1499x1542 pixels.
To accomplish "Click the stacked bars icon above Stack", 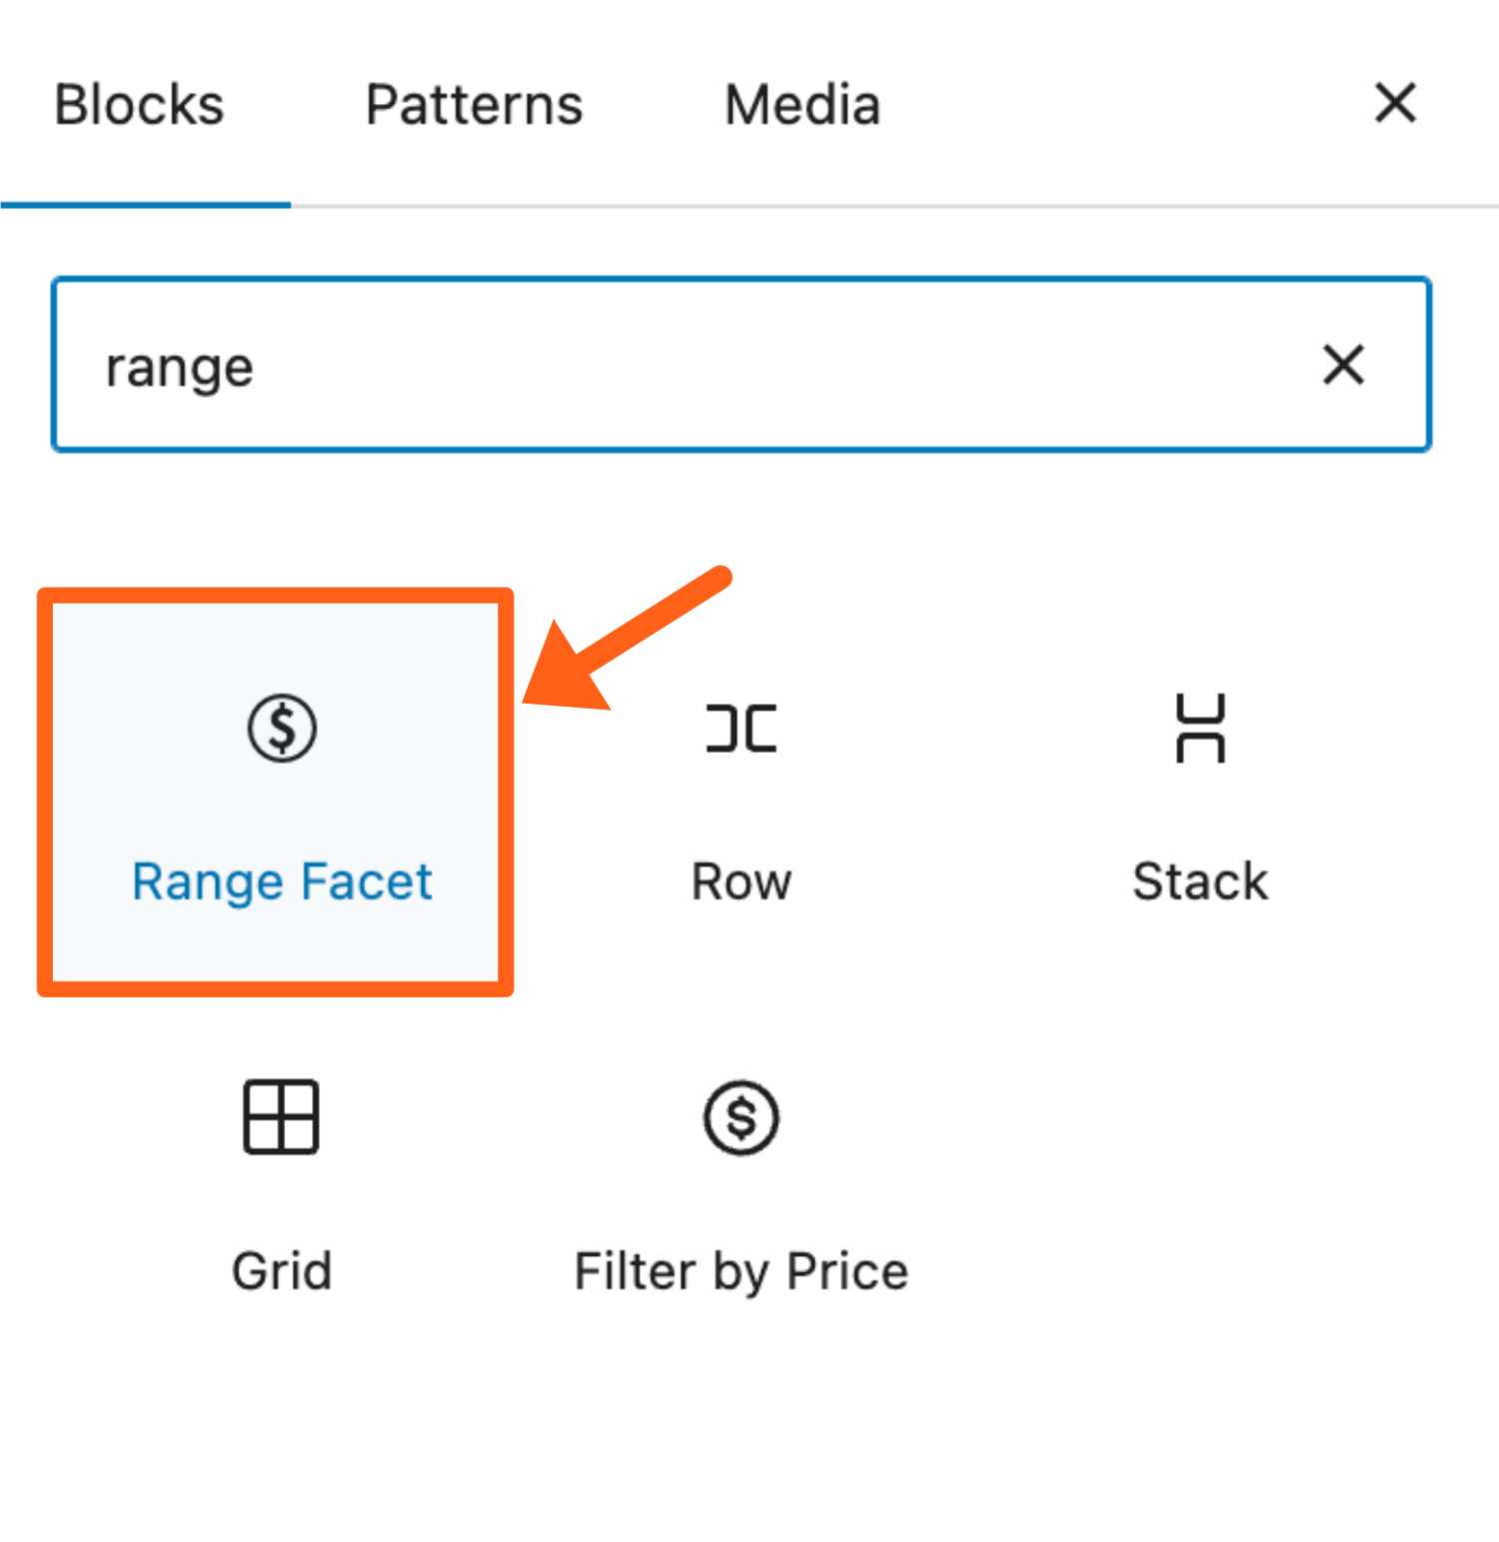I will pyautogui.click(x=1197, y=727).
